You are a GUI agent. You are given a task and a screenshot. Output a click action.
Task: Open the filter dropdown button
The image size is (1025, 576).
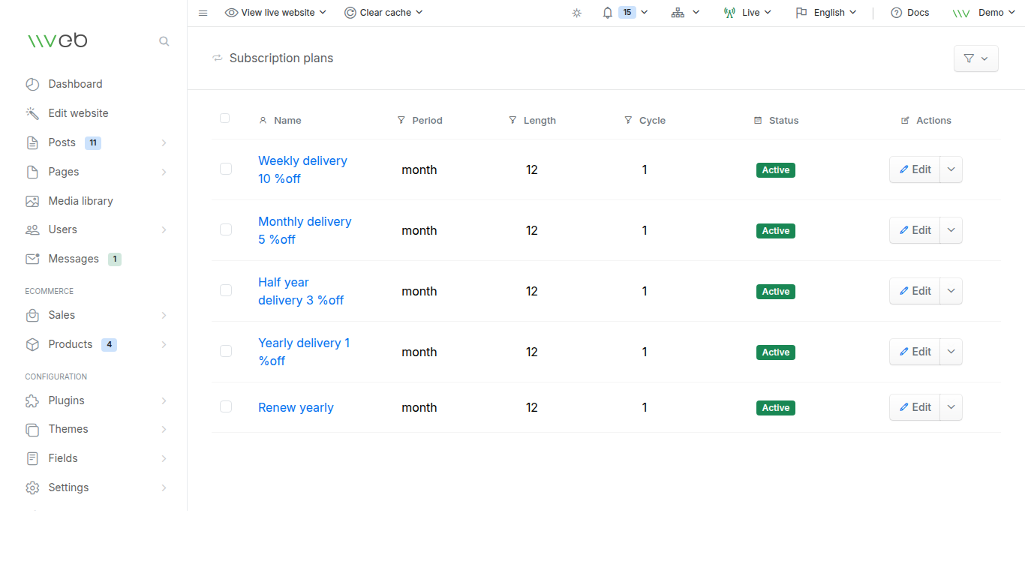tap(975, 58)
